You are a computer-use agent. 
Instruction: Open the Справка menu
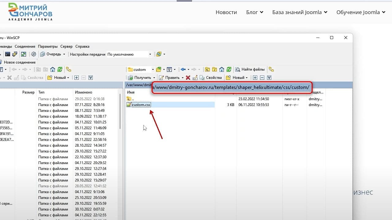82,46
